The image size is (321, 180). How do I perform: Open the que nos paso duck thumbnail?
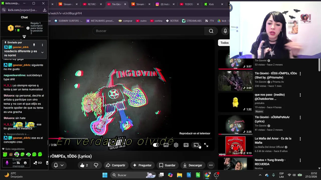235,102
